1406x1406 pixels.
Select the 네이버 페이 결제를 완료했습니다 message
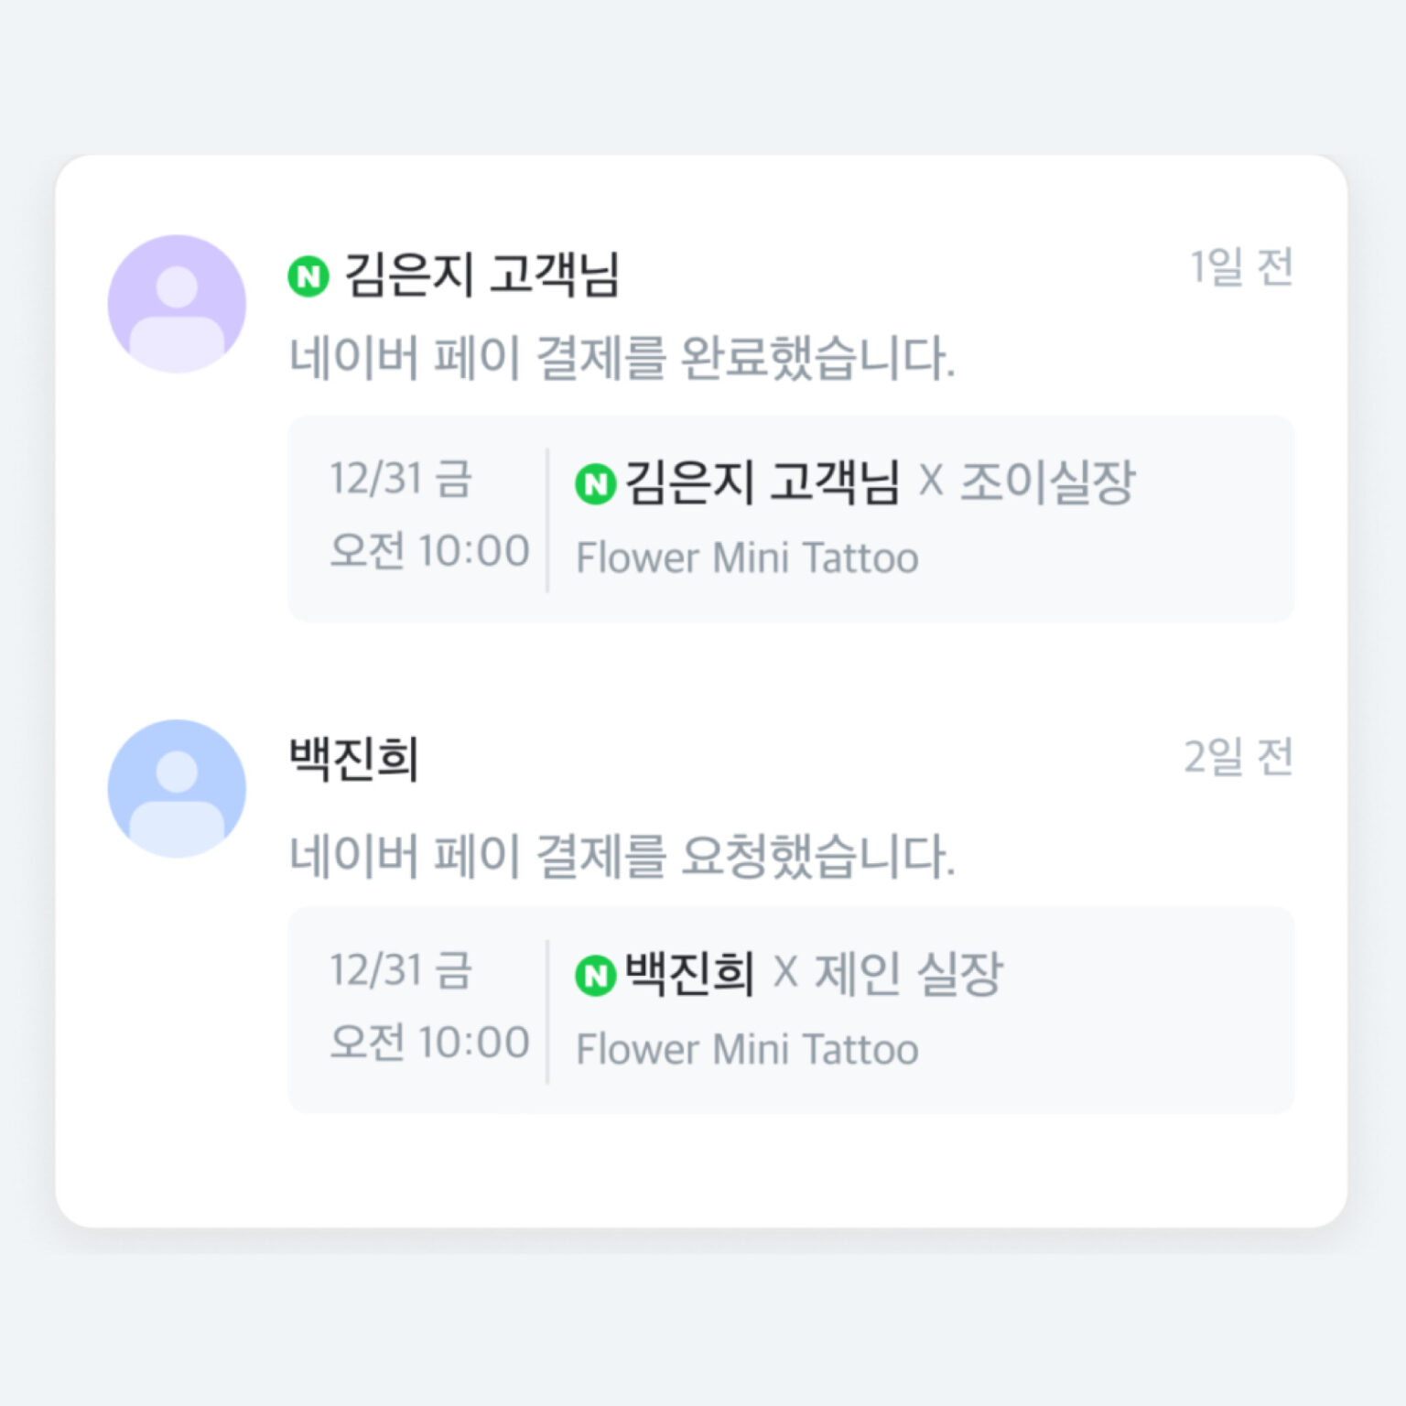tap(622, 357)
